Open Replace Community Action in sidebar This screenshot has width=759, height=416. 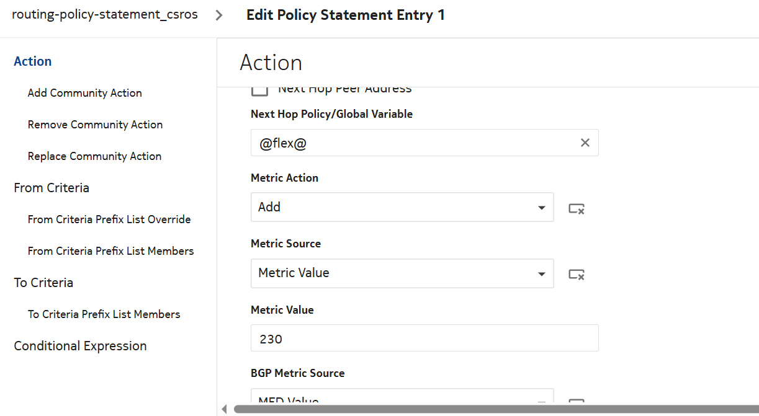94,156
